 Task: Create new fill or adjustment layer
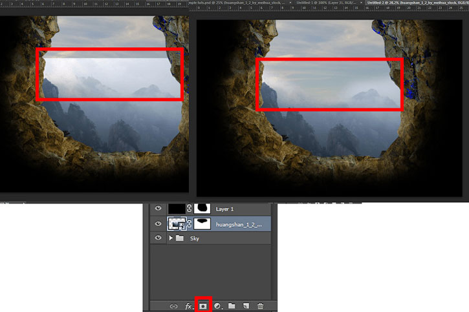coord(218,306)
